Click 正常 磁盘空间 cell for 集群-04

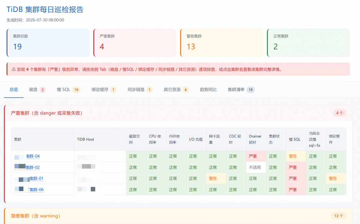(x=136, y=156)
